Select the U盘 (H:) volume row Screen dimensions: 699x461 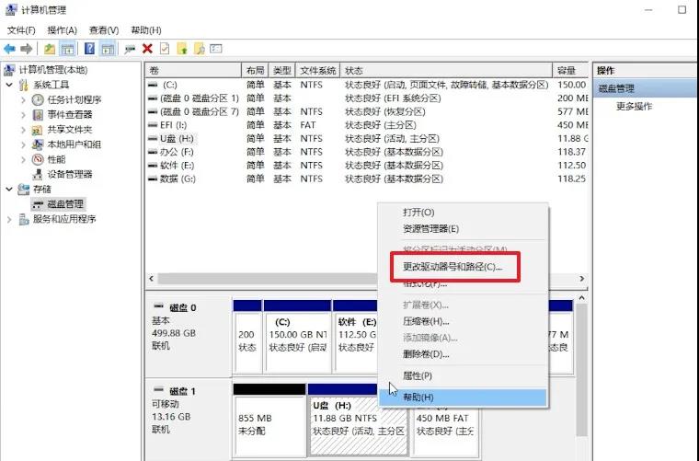pyautogui.click(x=367, y=139)
